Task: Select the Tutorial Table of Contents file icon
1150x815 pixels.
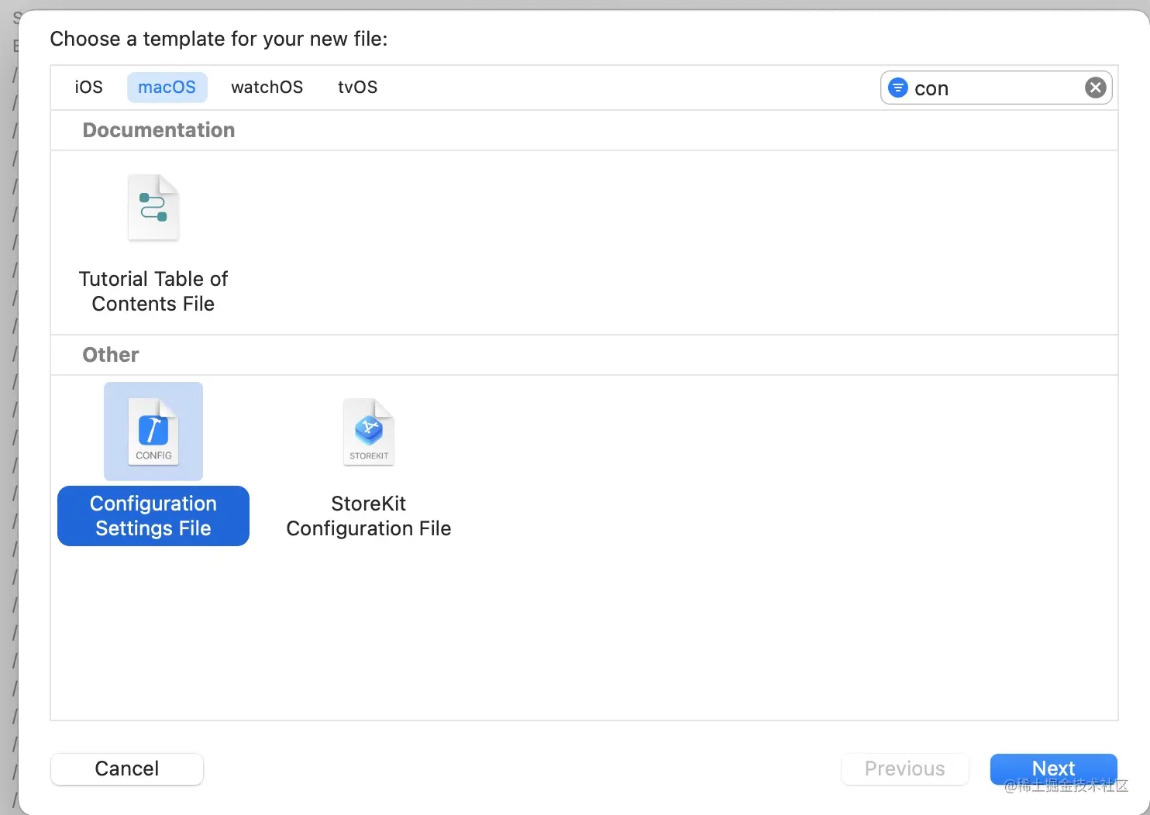Action: pyautogui.click(x=153, y=208)
